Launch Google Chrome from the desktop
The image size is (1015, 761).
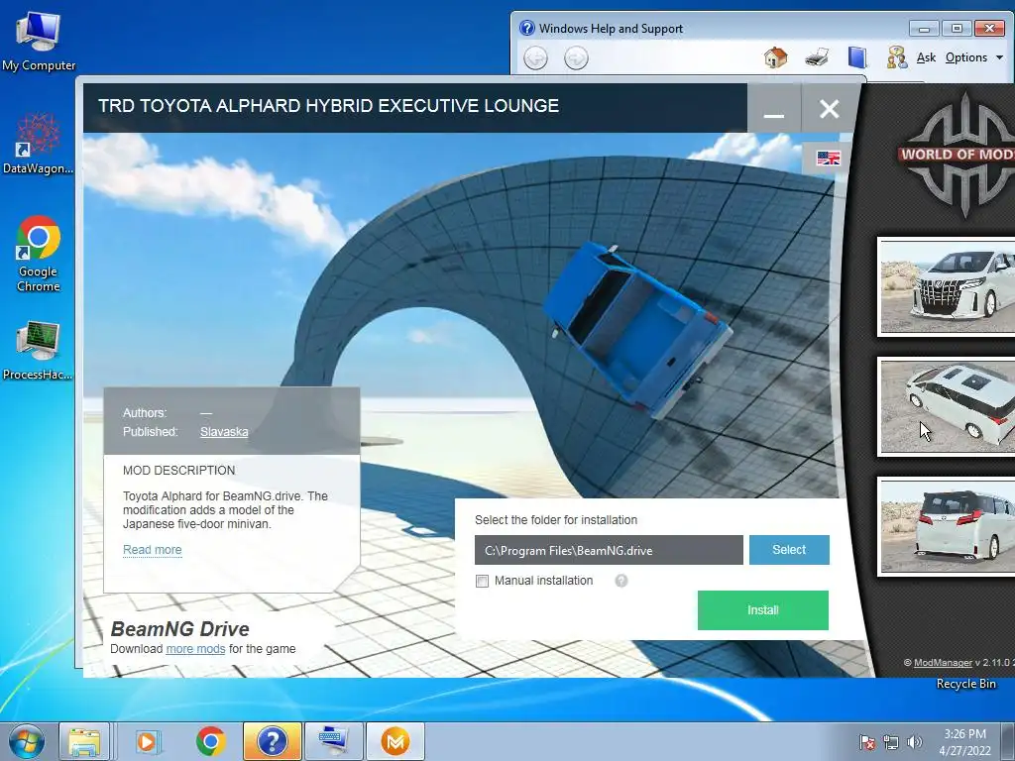[39, 253]
